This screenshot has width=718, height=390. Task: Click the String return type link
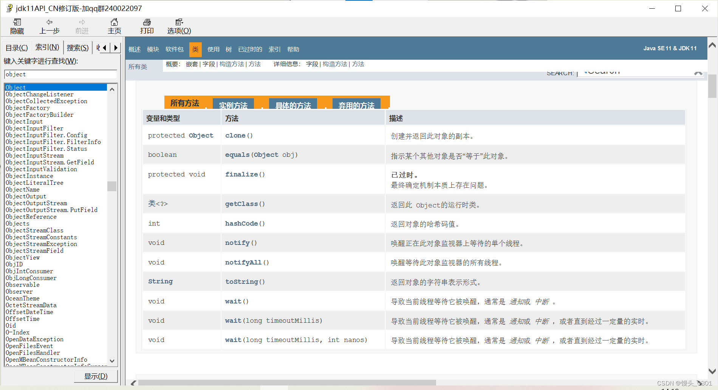pyautogui.click(x=160, y=281)
